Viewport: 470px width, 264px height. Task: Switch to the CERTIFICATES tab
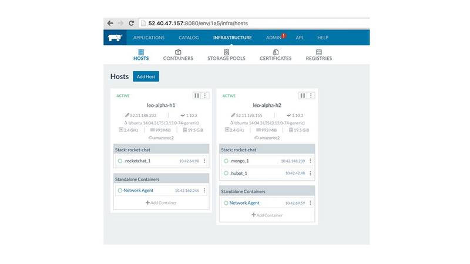pyautogui.click(x=276, y=55)
